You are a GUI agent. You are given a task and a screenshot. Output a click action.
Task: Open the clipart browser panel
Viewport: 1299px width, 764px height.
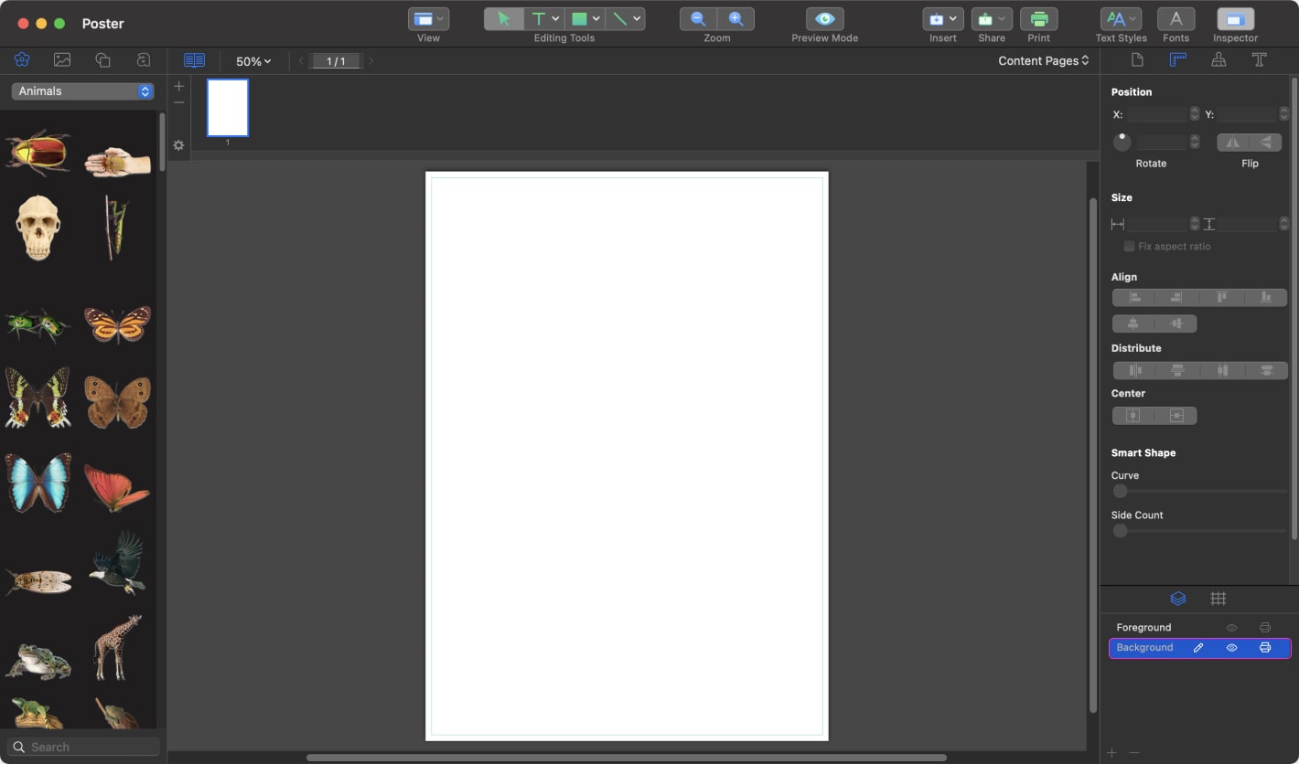tap(22, 59)
